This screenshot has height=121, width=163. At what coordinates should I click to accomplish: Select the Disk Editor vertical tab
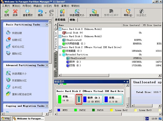point(56,60)
